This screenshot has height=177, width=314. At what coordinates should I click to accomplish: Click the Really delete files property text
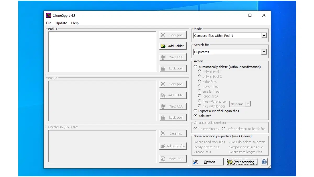point(207,147)
